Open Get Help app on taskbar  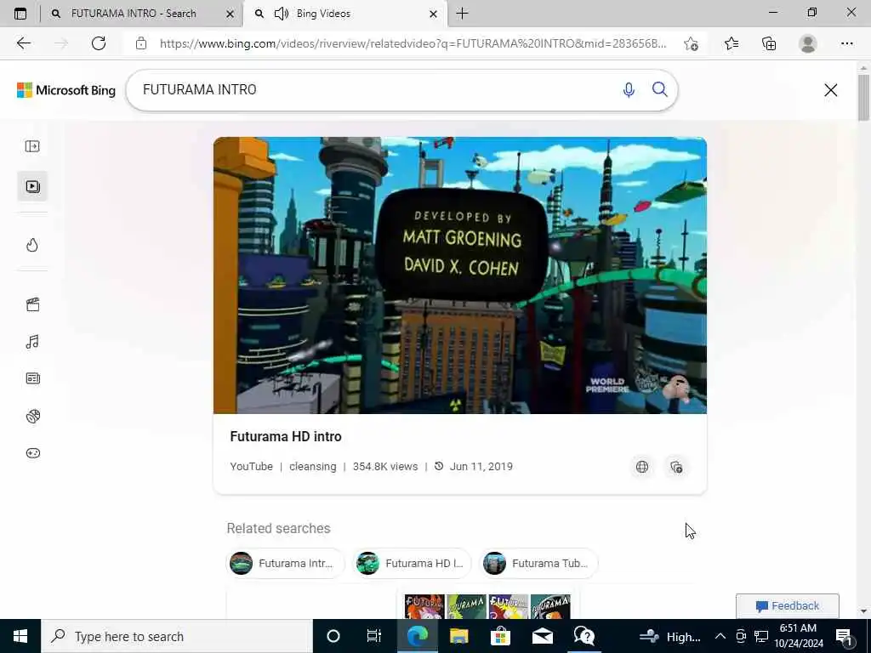584,636
